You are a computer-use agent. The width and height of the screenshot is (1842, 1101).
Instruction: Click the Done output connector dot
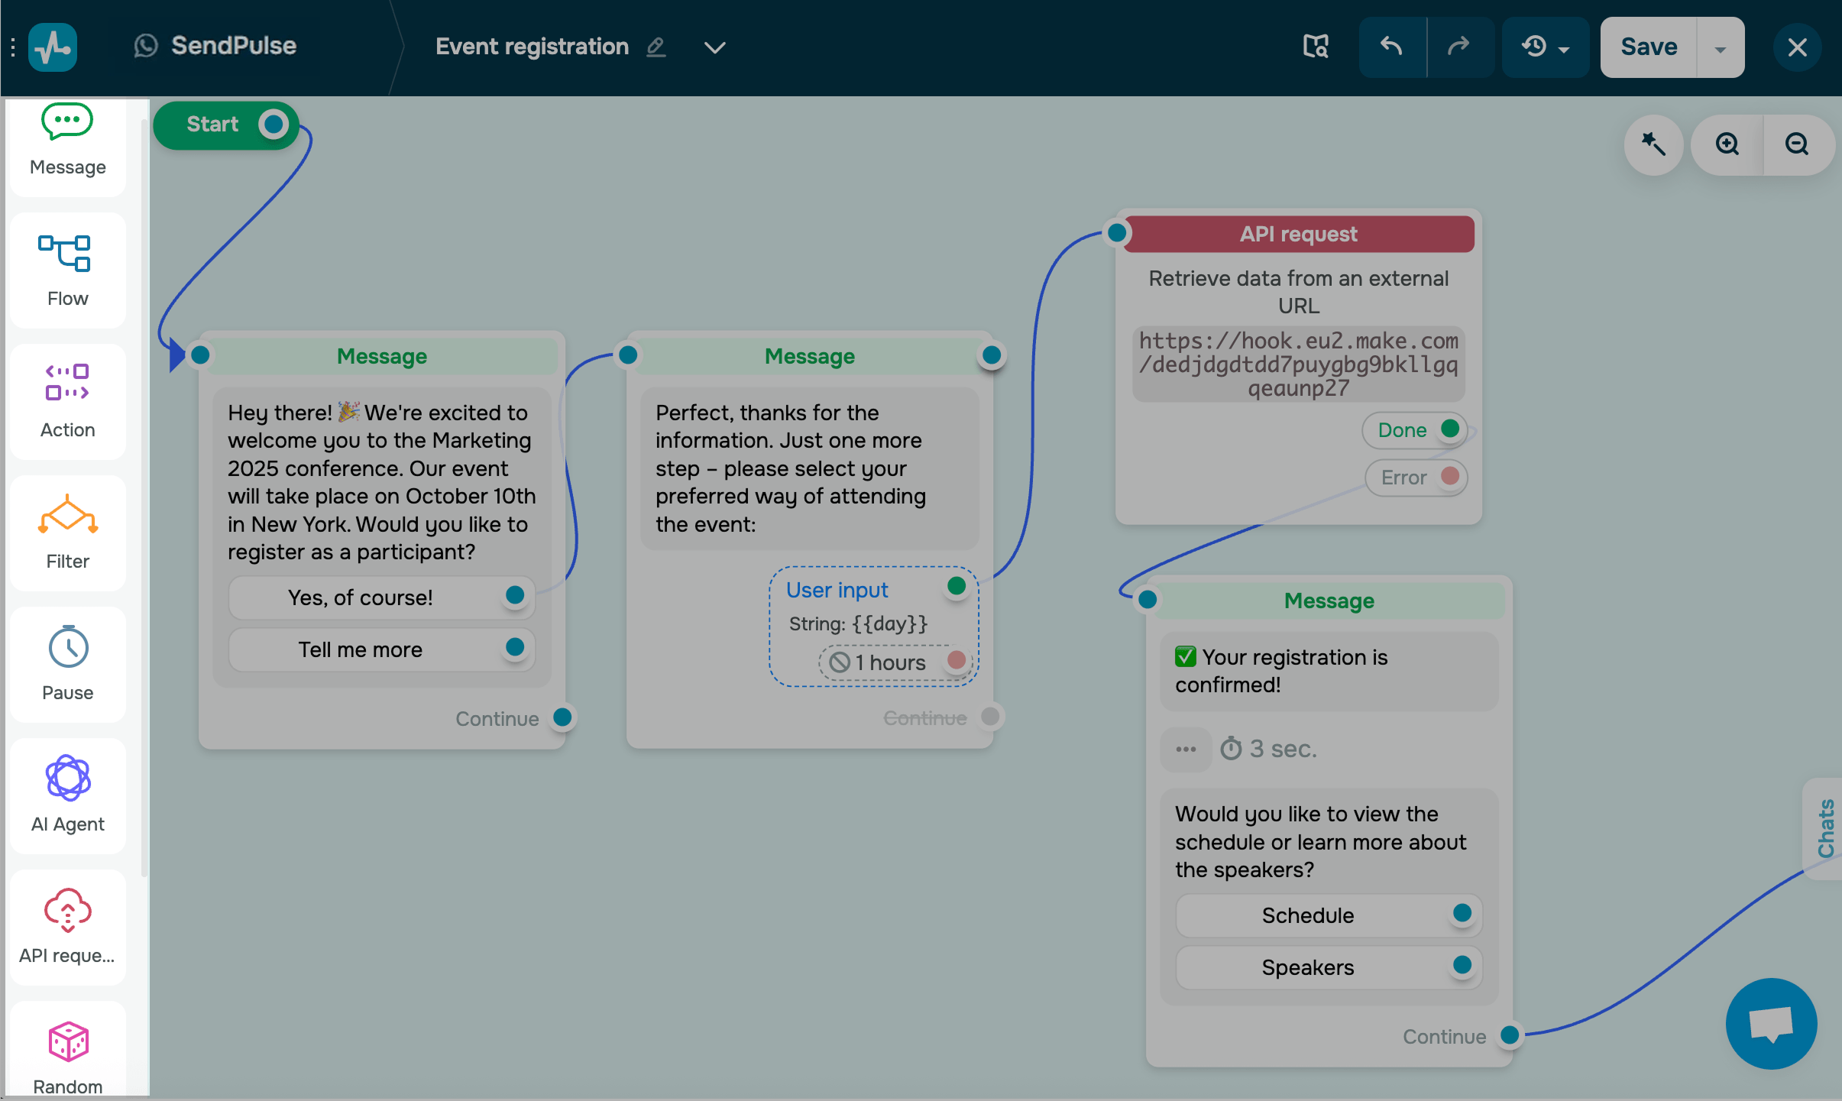[1449, 429]
